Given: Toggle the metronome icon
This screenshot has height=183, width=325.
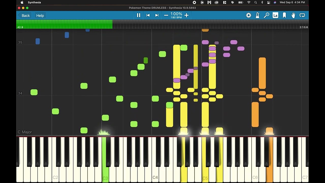Looking at the screenshot, I should (x=257, y=16).
